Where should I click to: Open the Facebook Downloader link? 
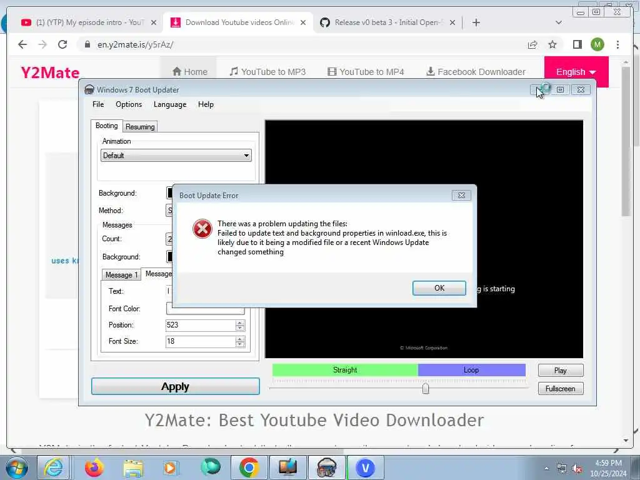pos(476,72)
